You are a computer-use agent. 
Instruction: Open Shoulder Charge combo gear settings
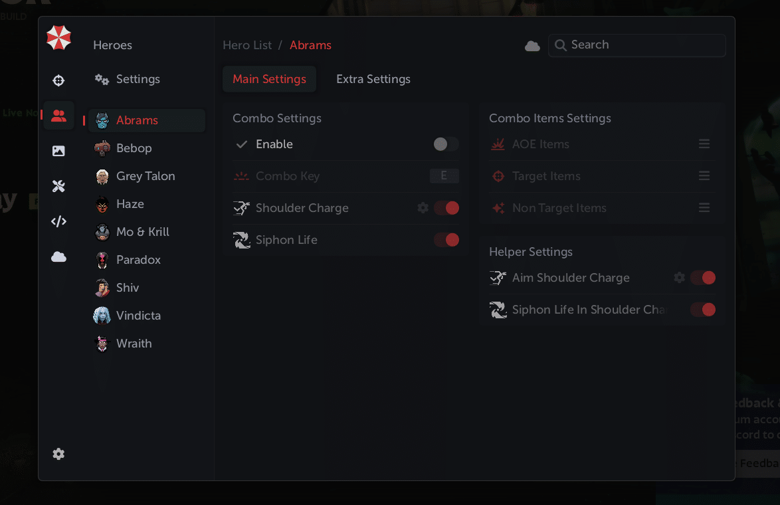[423, 208]
